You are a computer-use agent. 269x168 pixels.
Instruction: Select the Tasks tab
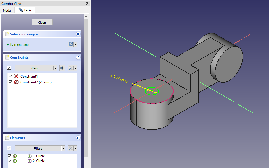click(x=26, y=10)
